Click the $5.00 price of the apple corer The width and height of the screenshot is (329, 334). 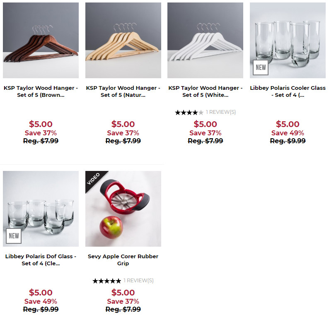point(123,293)
